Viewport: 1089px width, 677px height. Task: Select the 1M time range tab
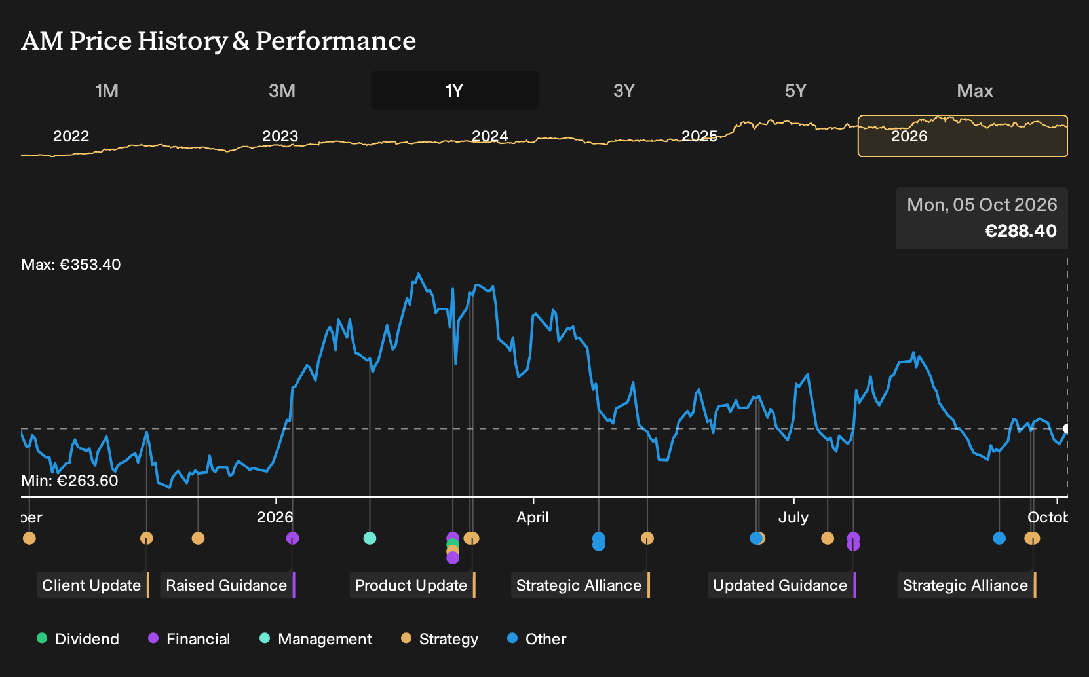click(107, 90)
